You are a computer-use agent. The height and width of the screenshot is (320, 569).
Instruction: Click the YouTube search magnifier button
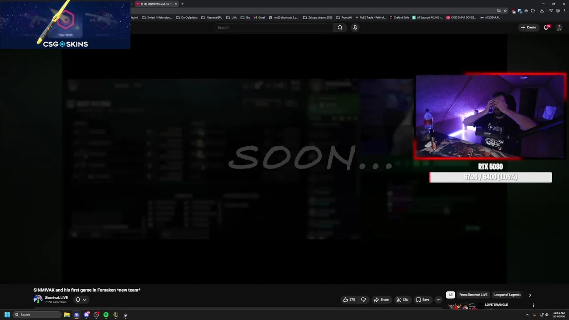340,28
